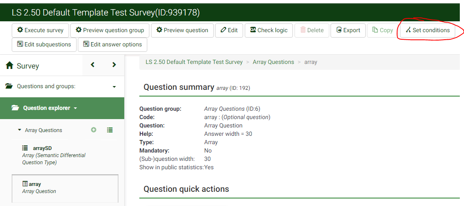Click the green plus icon beside Array Questions

94,130
